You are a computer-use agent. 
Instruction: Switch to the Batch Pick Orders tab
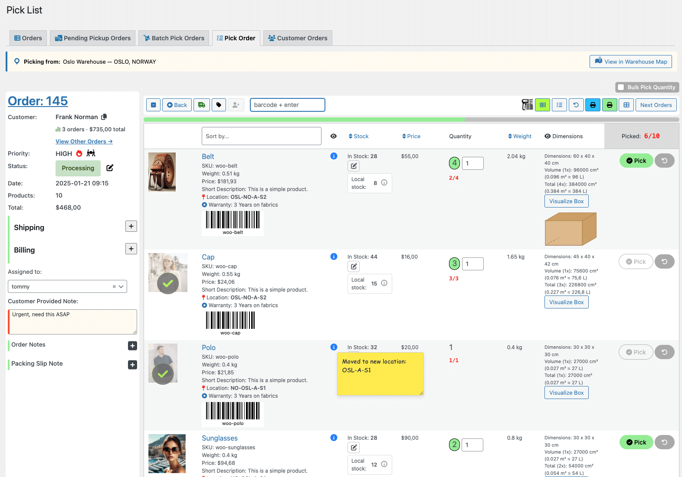pos(174,38)
